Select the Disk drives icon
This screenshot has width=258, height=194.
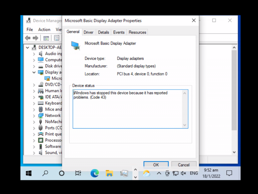point(41,66)
